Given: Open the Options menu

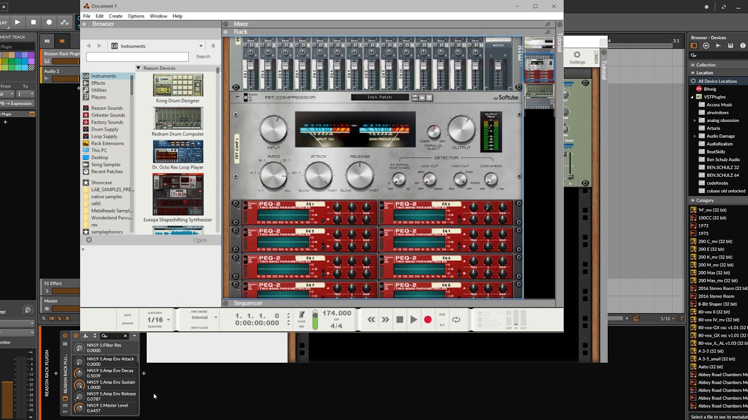Looking at the screenshot, I should click(x=136, y=16).
